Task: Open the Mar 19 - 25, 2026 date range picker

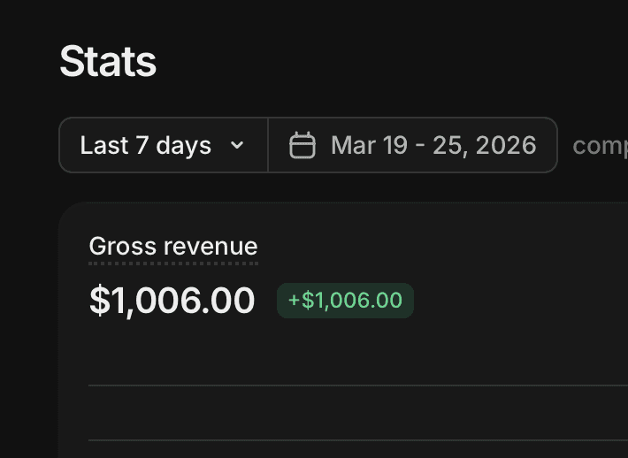Action: point(413,145)
